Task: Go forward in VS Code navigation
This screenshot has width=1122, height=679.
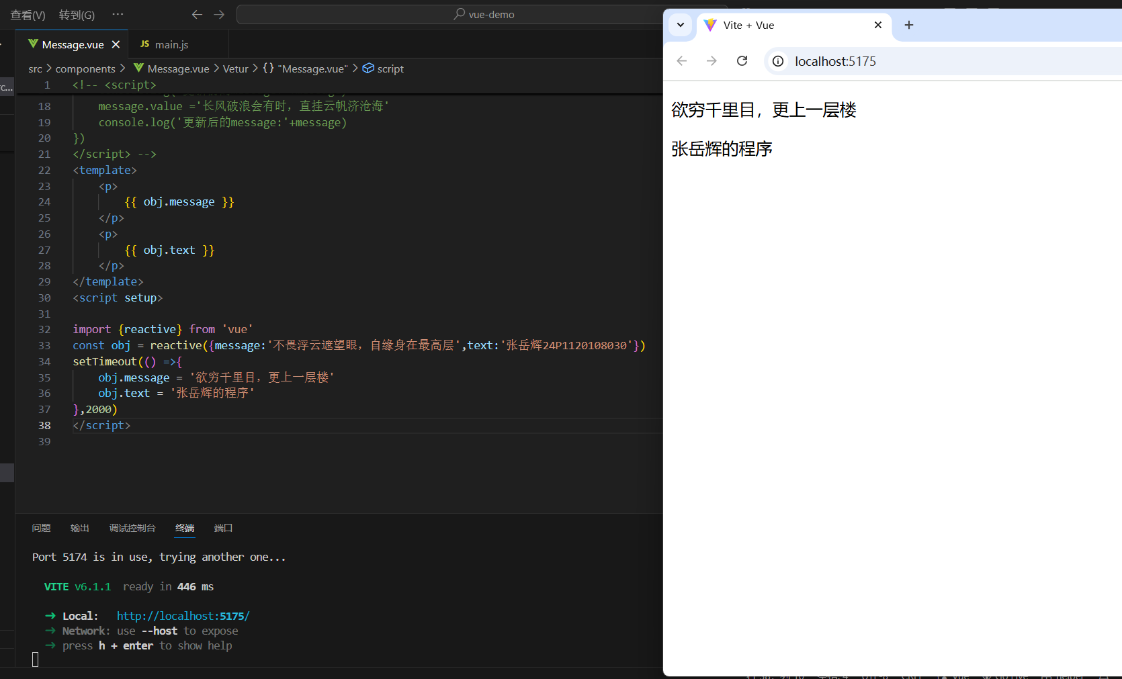Action: [x=219, y=14]
